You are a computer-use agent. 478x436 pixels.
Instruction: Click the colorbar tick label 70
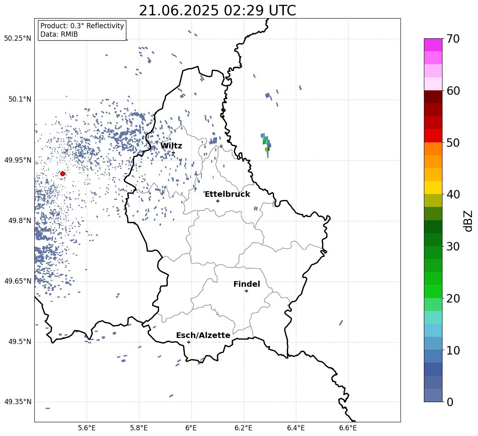[453, 39]
